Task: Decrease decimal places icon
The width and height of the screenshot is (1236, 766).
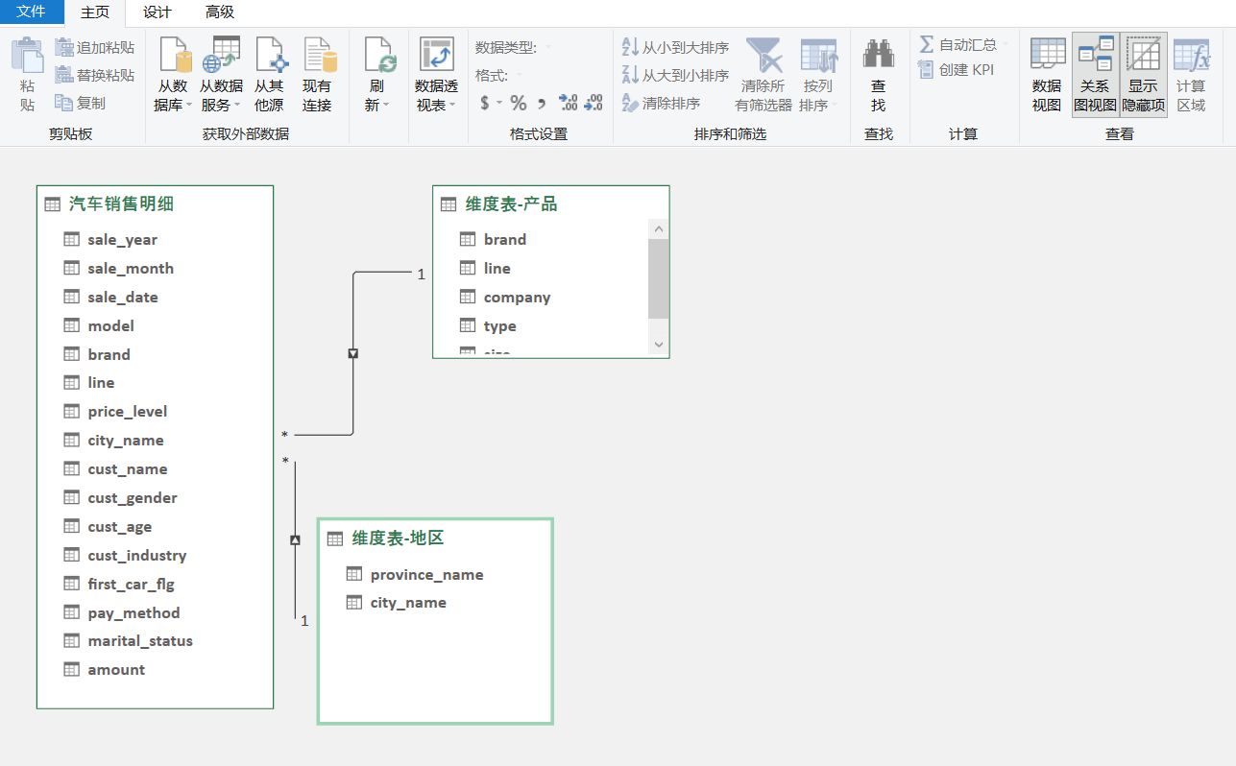Action: point(594,103)
